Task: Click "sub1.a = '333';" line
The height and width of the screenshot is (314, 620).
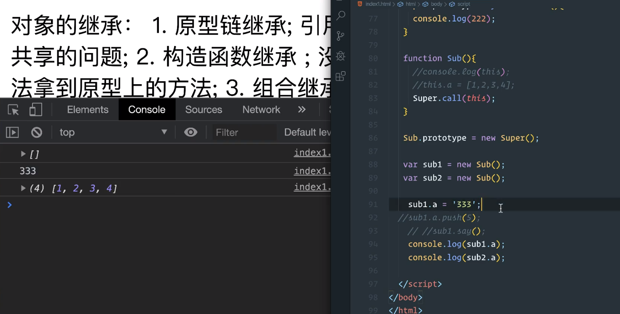Action: tap(445, 205)
